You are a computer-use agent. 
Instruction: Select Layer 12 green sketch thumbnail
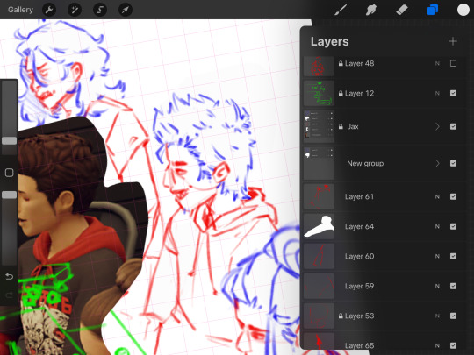pos(319,93)
